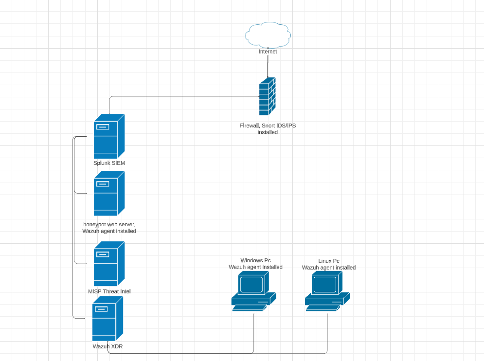484x361 pixels.
Task: Select the Wazuh XDR server icon
Action: point(108,319)
